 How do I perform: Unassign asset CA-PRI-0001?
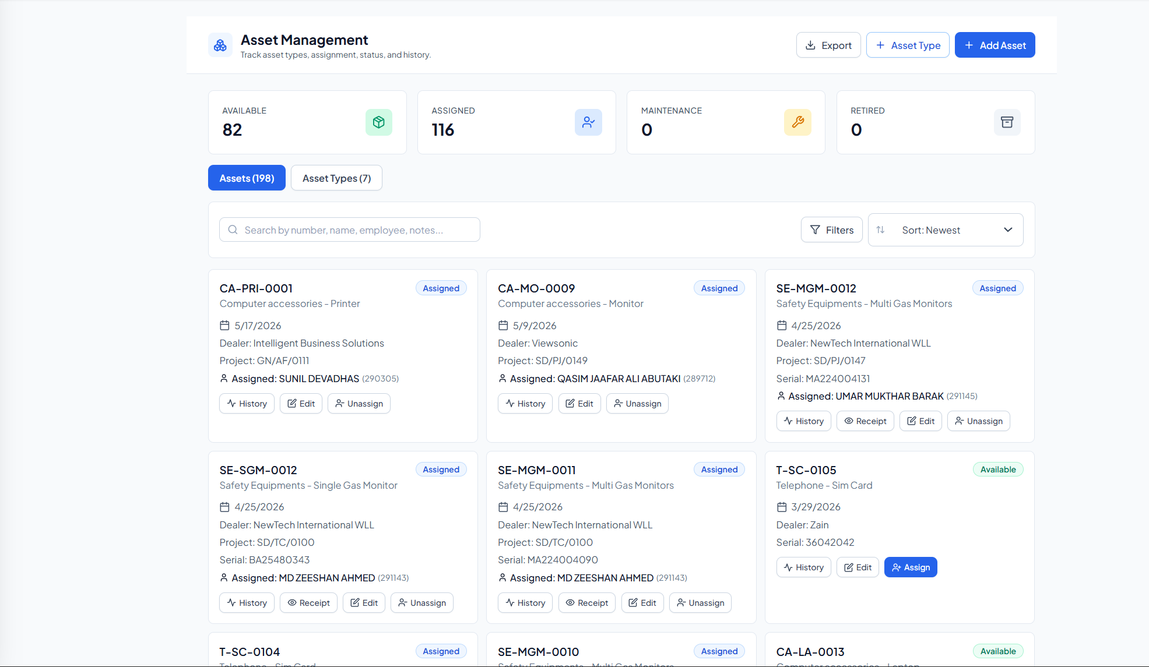tap(359, 403)
